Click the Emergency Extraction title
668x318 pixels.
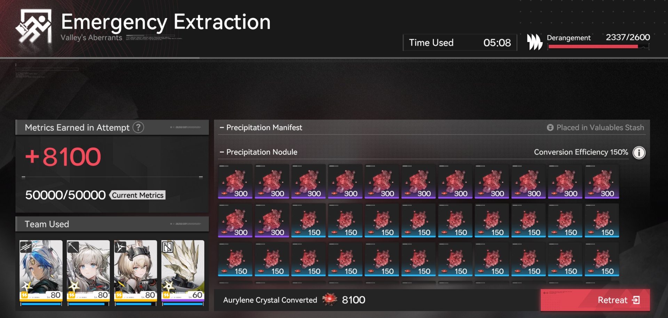[166, 22]
